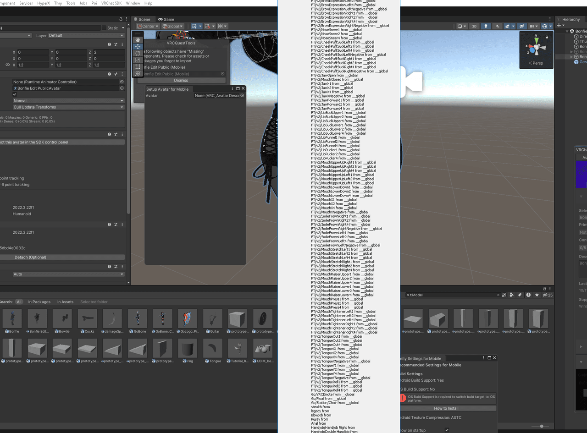Click the Persp projection label on gizmo

[x=536, y=63]
